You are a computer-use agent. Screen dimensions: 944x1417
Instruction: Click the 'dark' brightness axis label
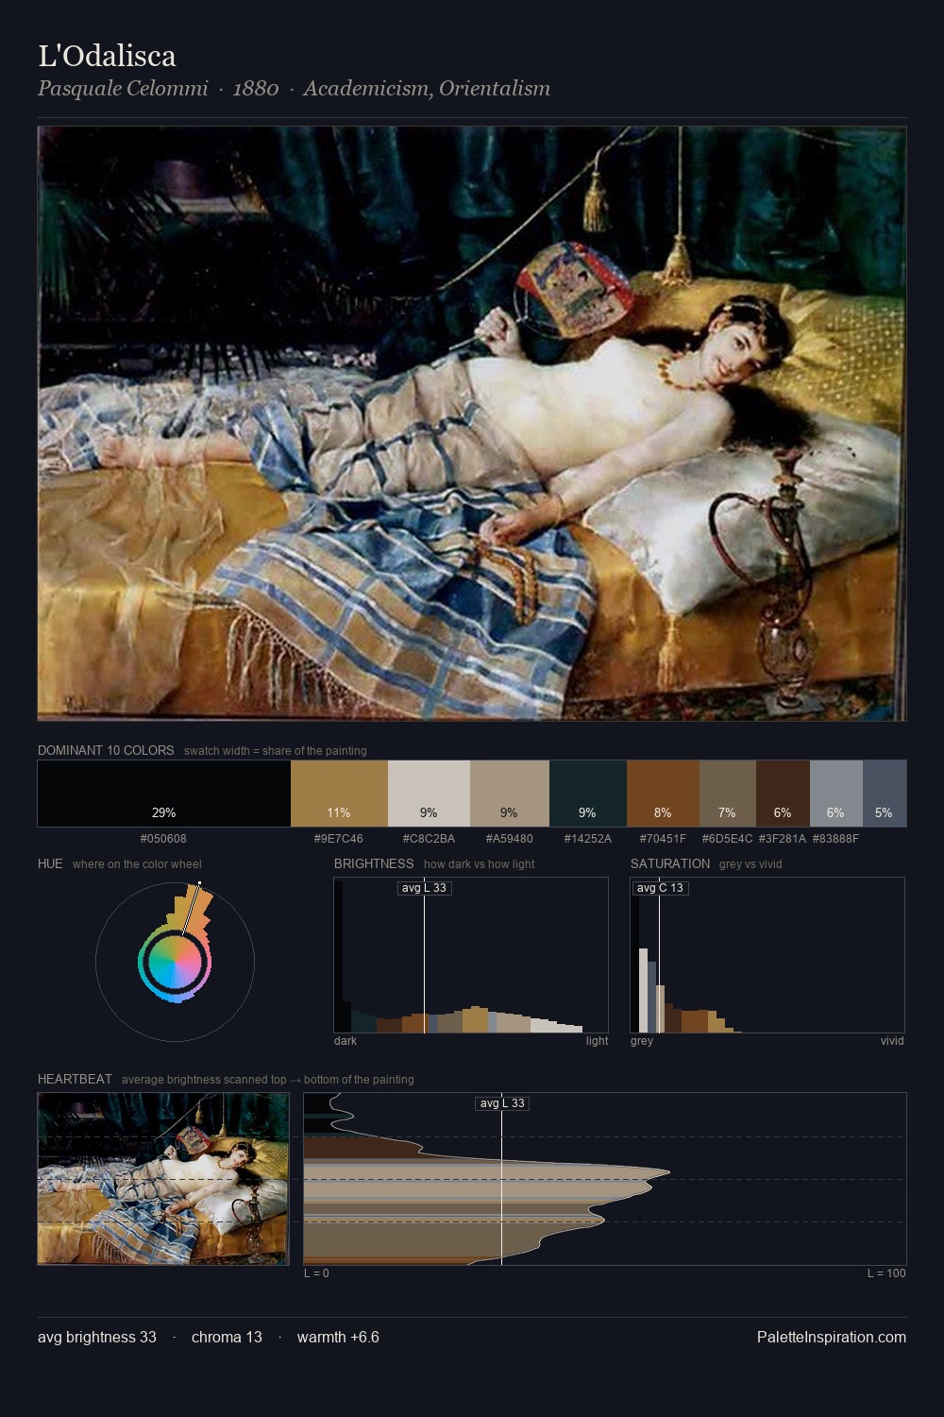346,1041
